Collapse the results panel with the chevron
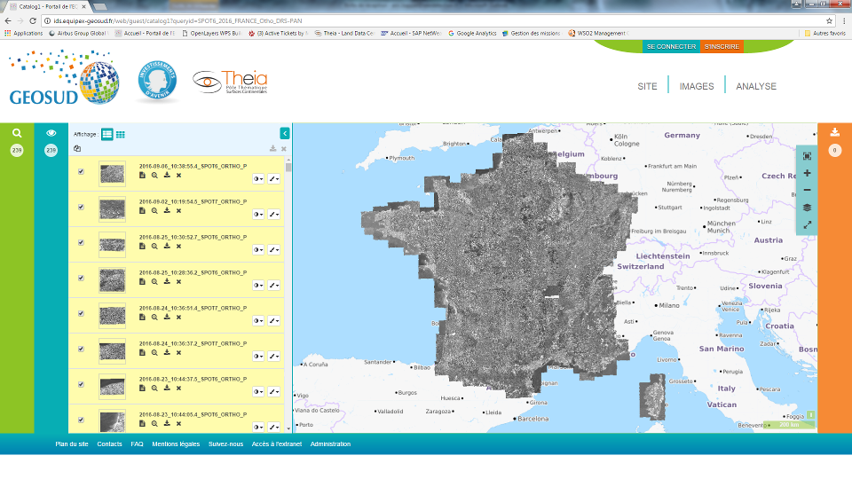 pos(285,133)
